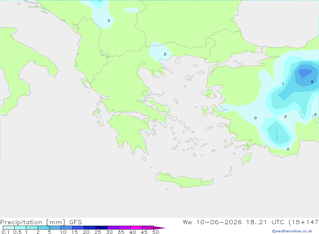This screenshot has width=319, height=234.
Task: Click legend tick label "35"
Action: pos(121,232)
